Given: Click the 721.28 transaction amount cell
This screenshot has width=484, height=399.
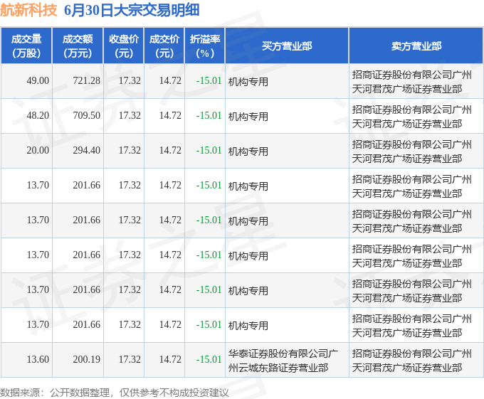Looking at the screenshot, I should click(87, 81).
